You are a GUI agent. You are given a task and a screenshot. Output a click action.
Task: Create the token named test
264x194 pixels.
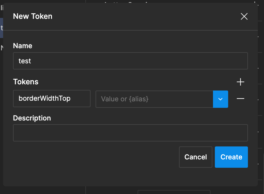(x=231, y=157)
